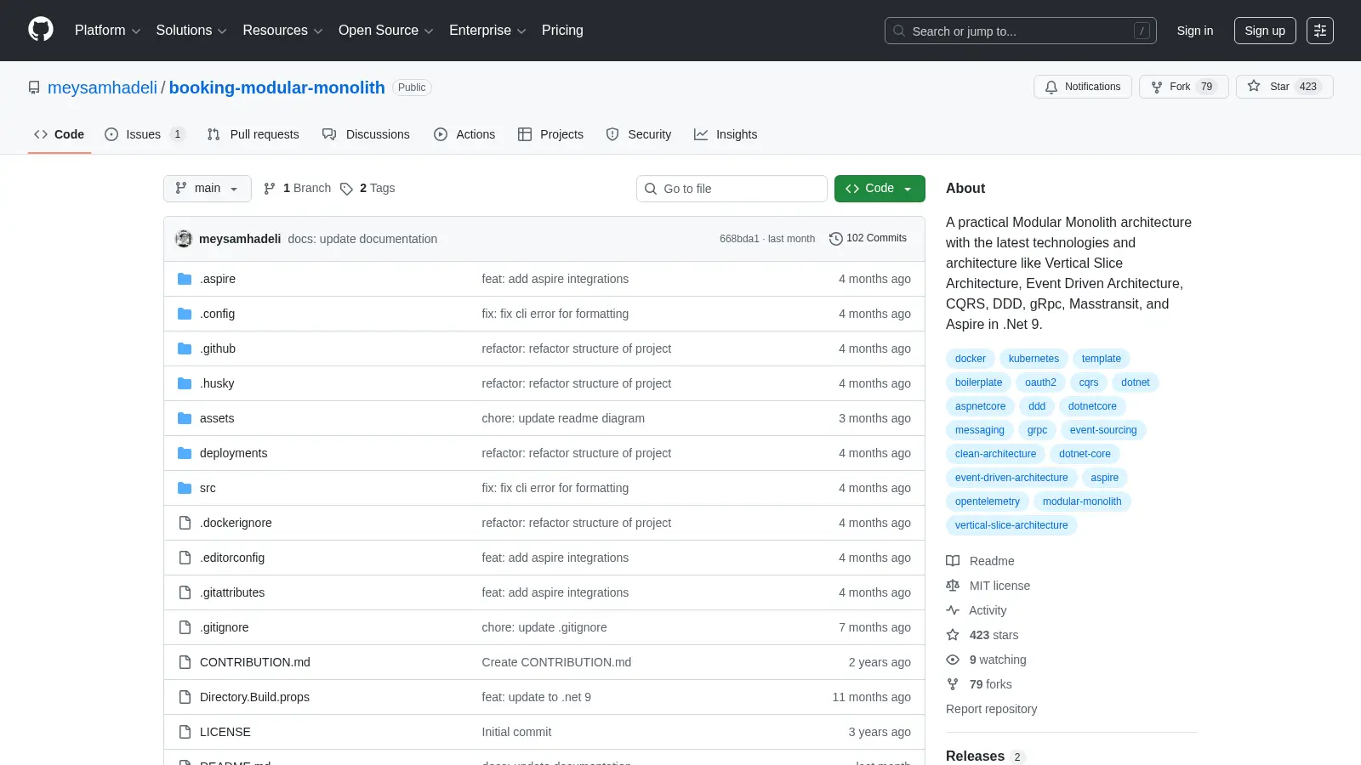Screen dimensions: 1361x765
Task: Click the book icon beside Readme
Action: coord(953,561)
